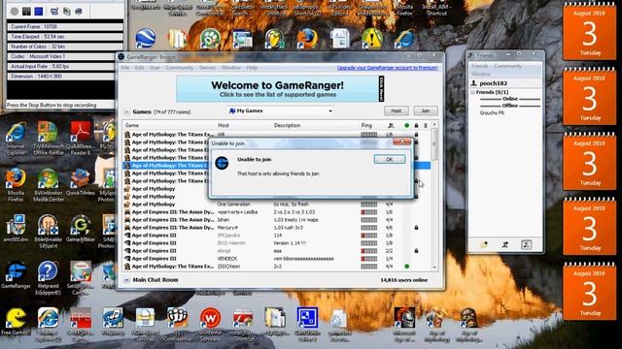Viewport: 622px width, 349px height.
Task: Click the games list scrollbar thumb
Action: pos(434,144)
